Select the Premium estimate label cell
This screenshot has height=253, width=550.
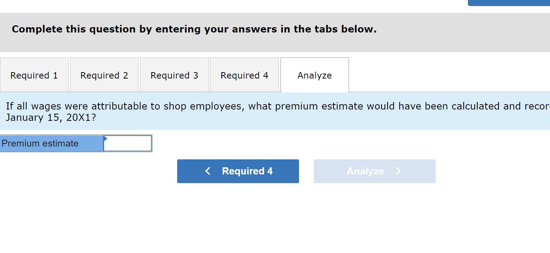pyautogui.click(x=51, y=143)
